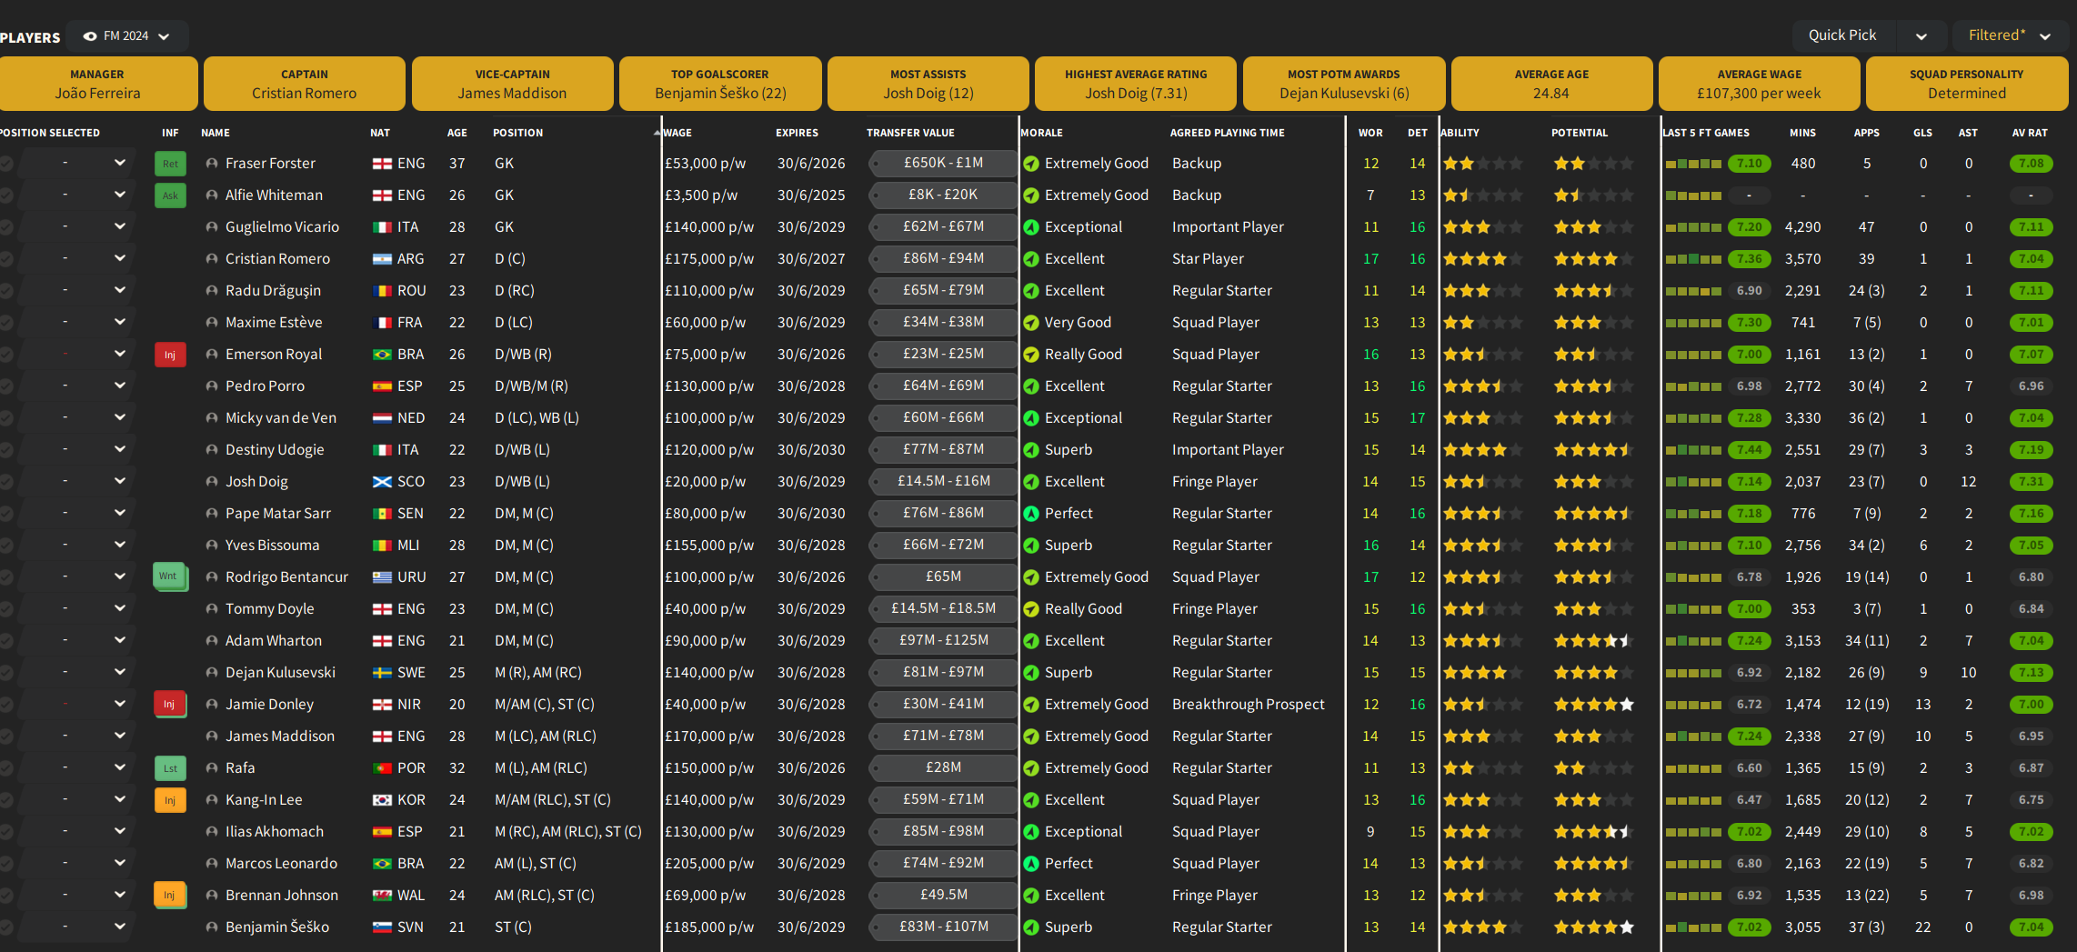Click Destiny Udogie's last five games form bar
Screen dimensions: 2077x952
click(1693, 450)
